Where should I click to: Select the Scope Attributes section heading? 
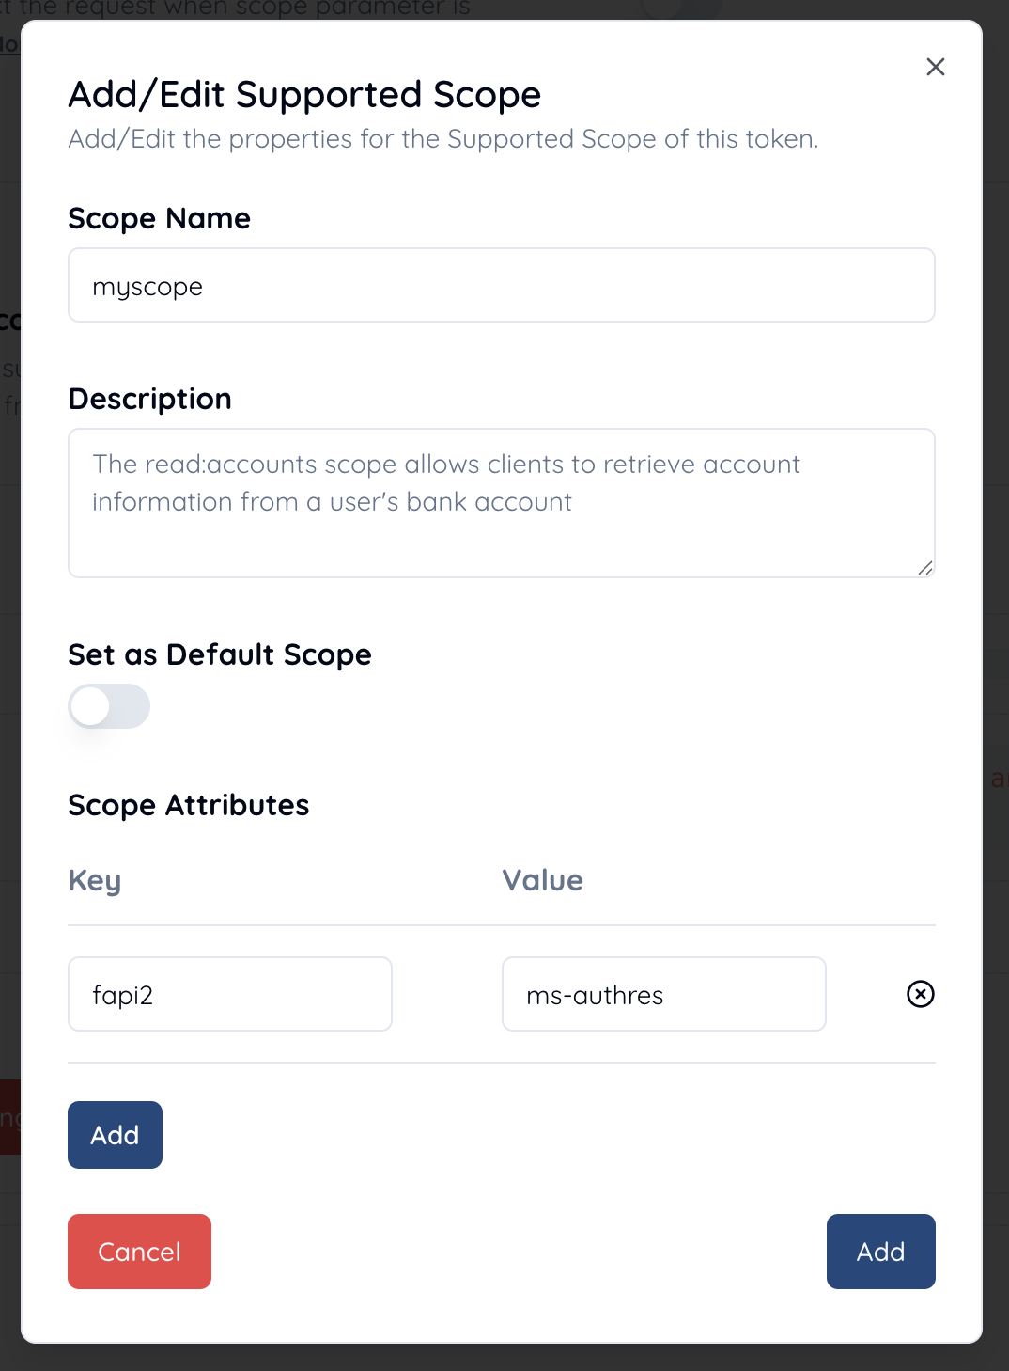point(189,806)
